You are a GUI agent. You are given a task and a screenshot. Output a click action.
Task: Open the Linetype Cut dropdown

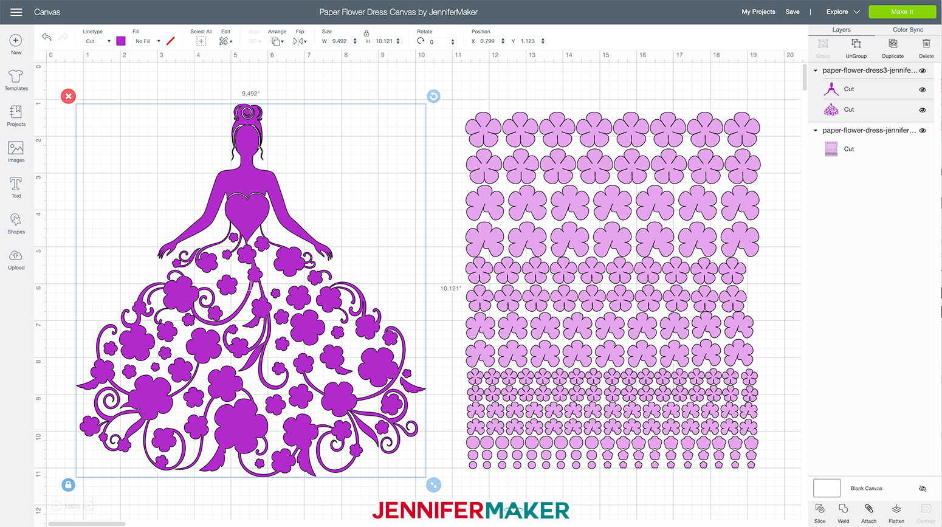(x=98, y=41)
